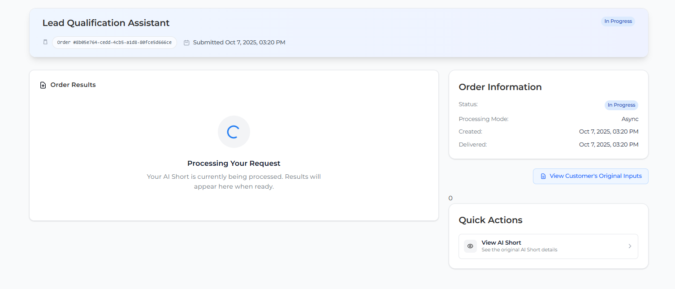
Task: Click the Submitted Oct 7, 2025 timestamp
Action: click(239, 43)
